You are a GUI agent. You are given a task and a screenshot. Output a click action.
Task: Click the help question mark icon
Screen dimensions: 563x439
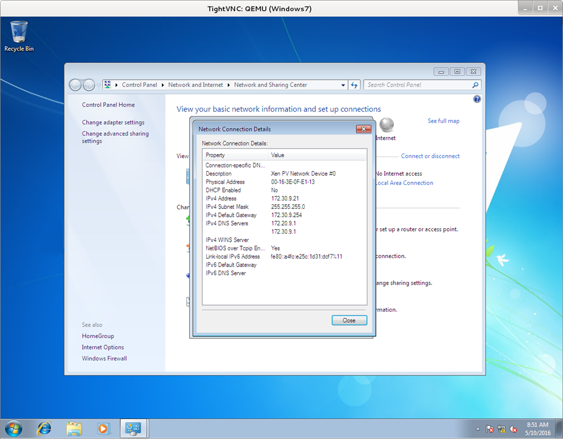click(477, 99)
